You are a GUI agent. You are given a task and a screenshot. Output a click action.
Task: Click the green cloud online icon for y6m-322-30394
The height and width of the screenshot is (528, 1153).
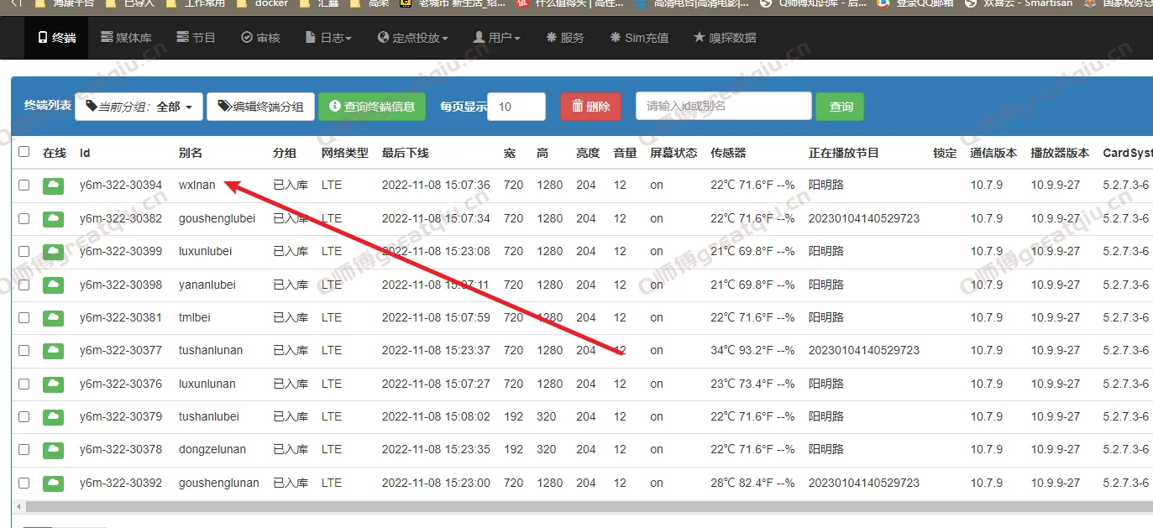tap(54, 186)
